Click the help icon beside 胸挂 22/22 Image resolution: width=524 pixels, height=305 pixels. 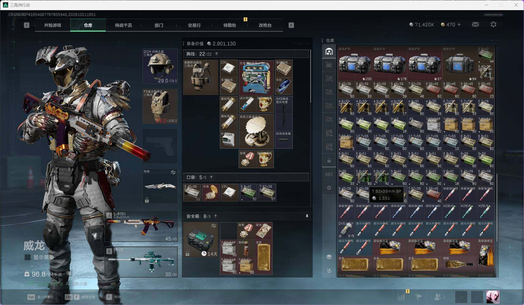(216, 54)
